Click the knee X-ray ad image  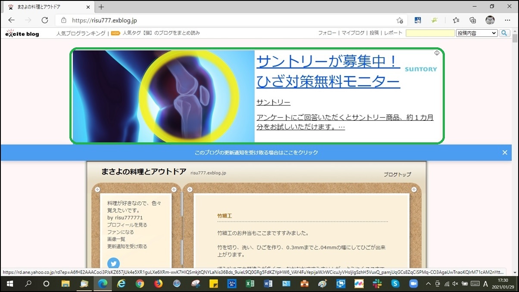click(x=163, y=96)
